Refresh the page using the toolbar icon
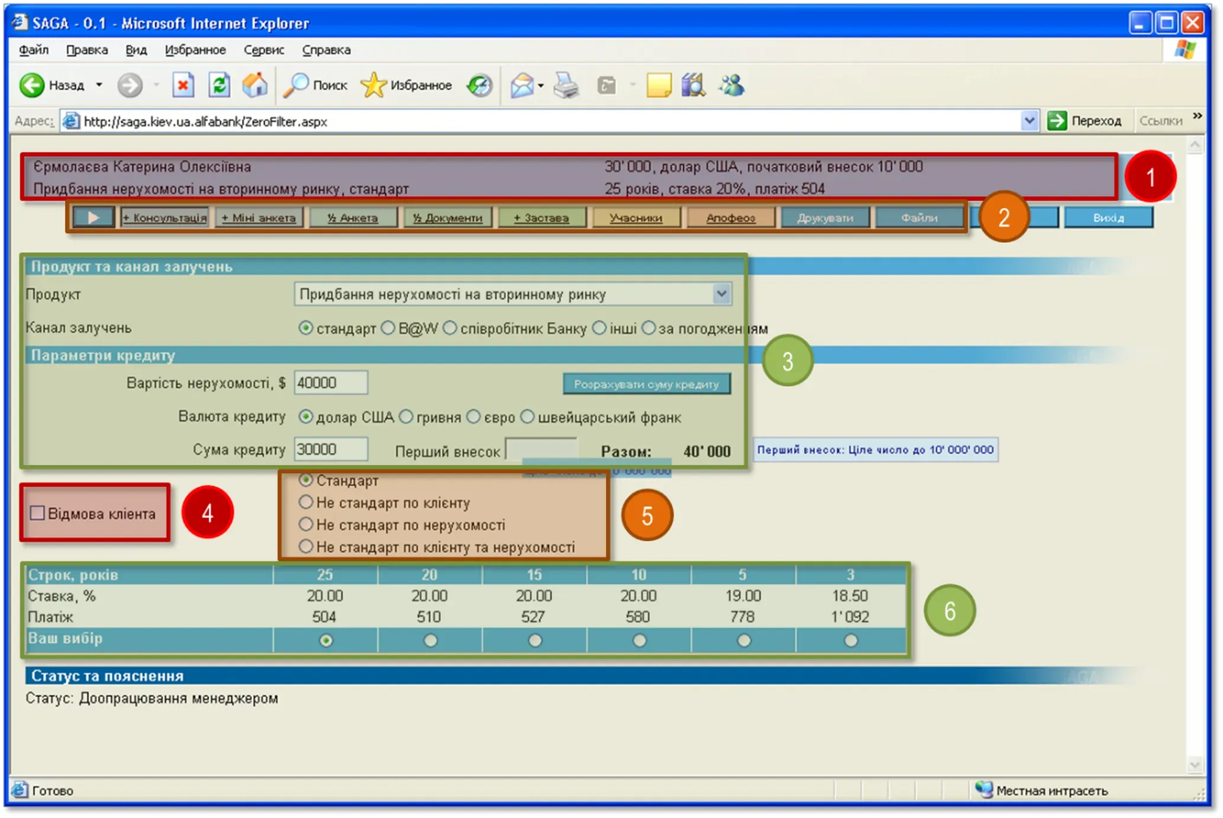Image resolution: width=1223 pixels, height=818 pixels. click(219, 85)
